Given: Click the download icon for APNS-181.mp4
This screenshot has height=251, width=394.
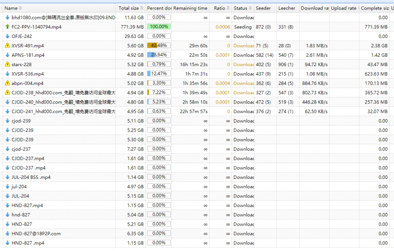Looking at the screenshot, I should click(x=7, y=55).
